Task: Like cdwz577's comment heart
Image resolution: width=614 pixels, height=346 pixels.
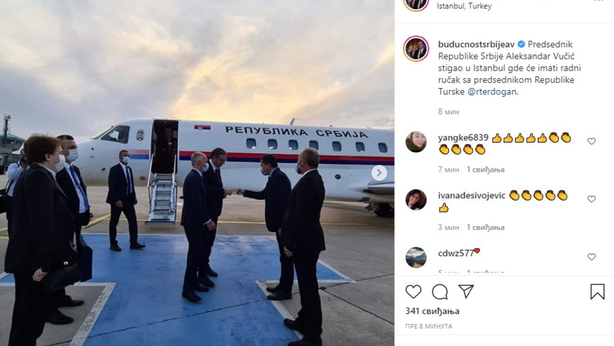Action: click(x=591, y=257)
